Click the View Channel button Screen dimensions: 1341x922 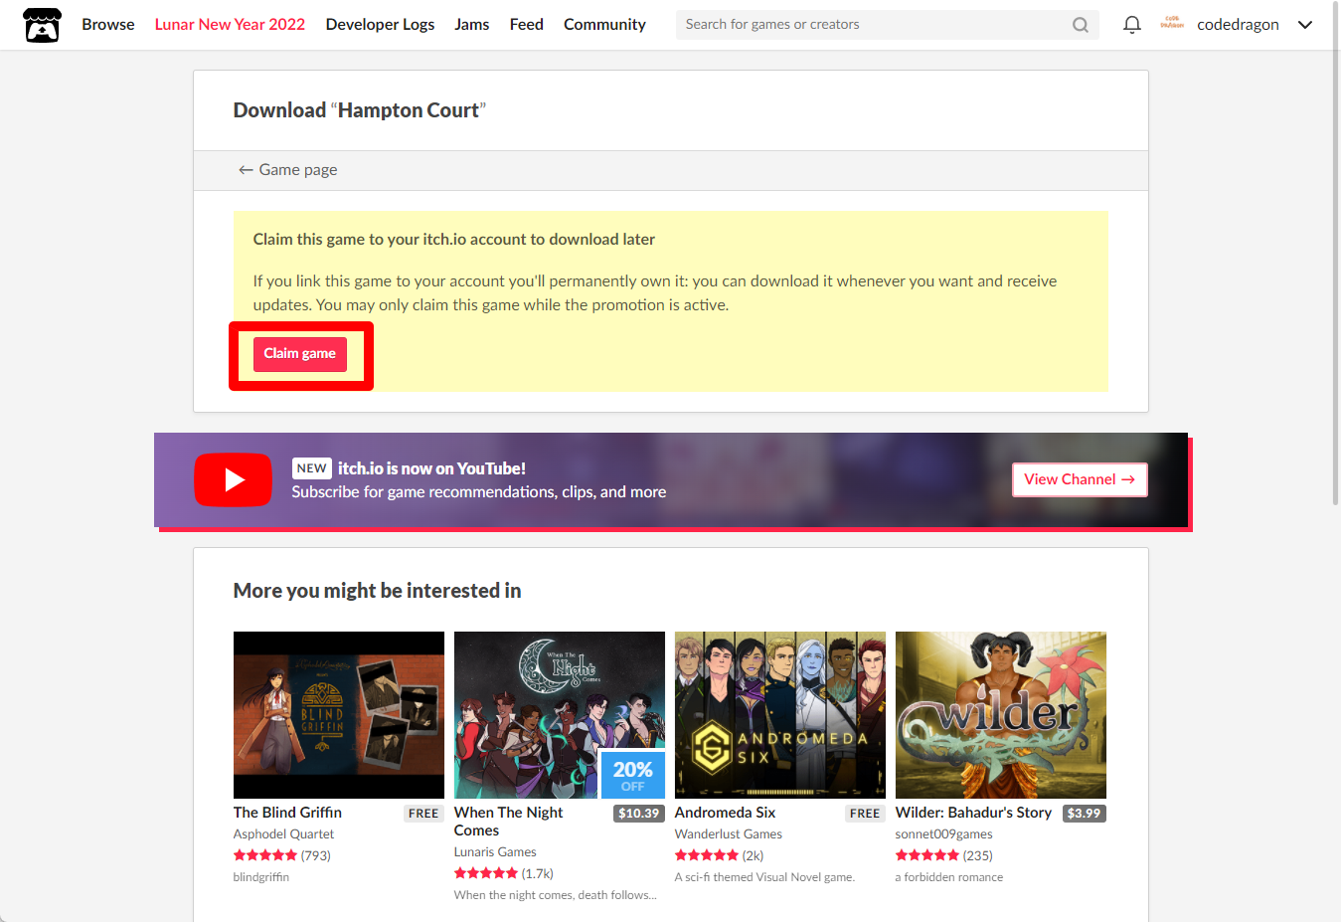point(1080,479)
